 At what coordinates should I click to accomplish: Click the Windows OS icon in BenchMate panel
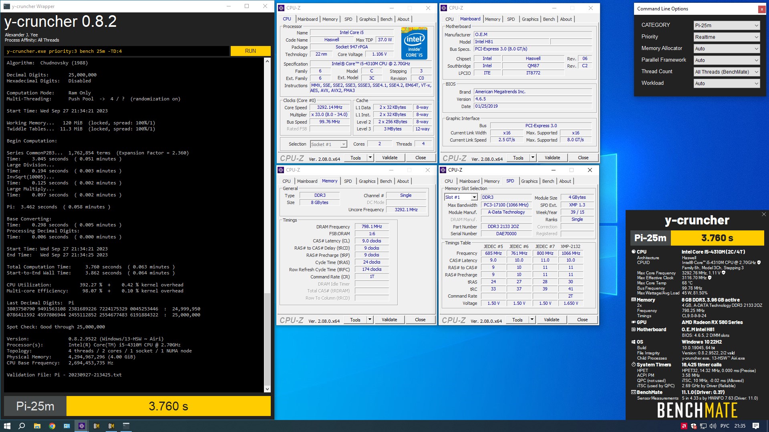click(634, 342)
